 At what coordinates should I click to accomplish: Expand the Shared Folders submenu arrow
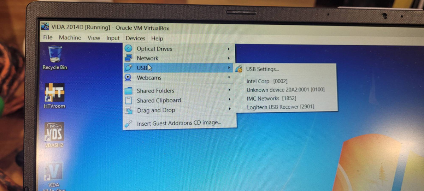[230, 90]
